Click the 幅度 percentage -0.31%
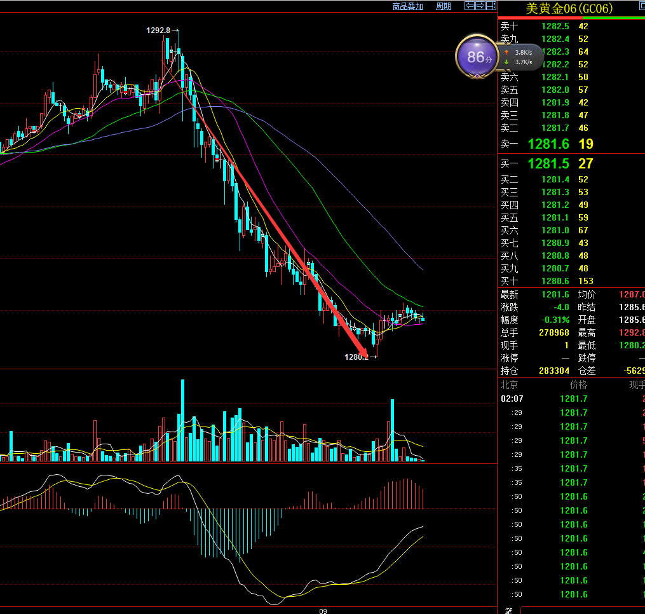Screen dimensions: 645x614 coord(555,320)
